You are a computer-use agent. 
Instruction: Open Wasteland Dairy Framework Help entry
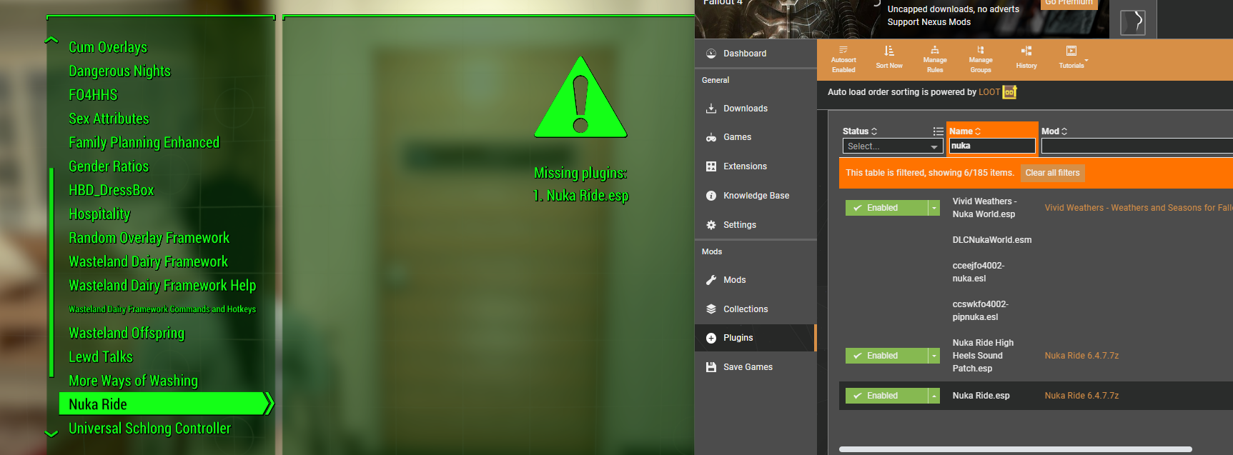[162, 286]
